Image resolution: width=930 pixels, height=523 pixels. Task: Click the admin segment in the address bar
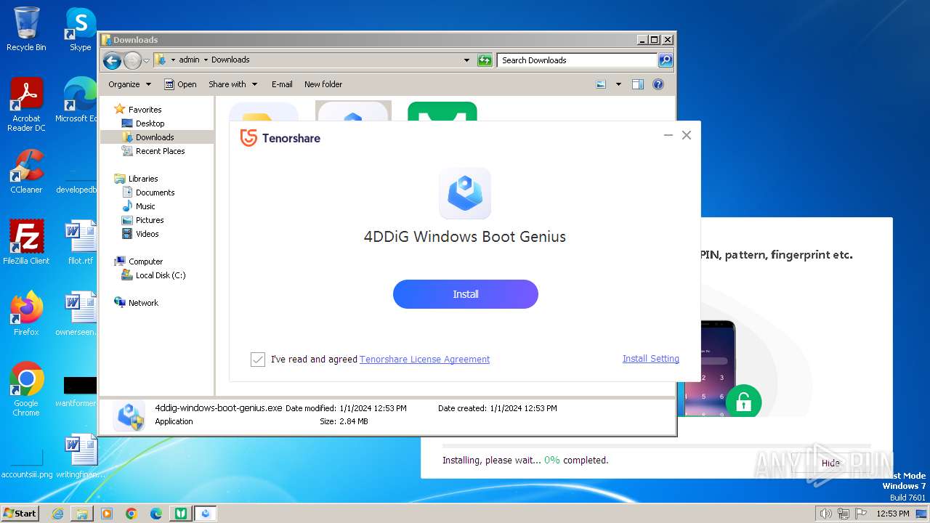point(189,60)
